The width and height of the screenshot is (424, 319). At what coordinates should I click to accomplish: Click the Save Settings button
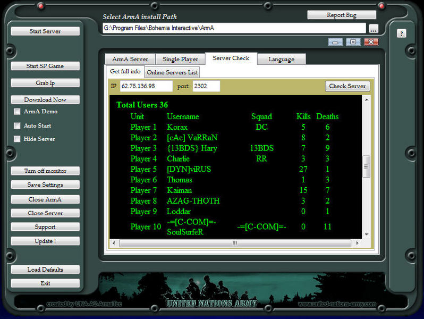coord(45,185)
